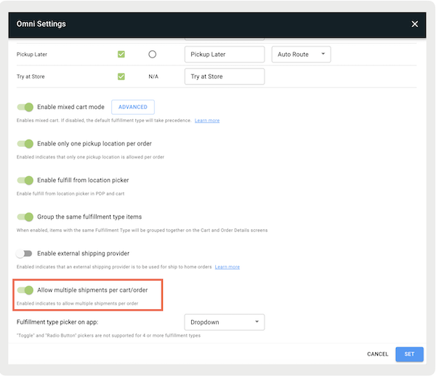Image resolution: width=436 pixels, height=376 pixels.
Task: Select the Pickup Later default radio button
Action: pyautogui.click(x=152, y=55)
